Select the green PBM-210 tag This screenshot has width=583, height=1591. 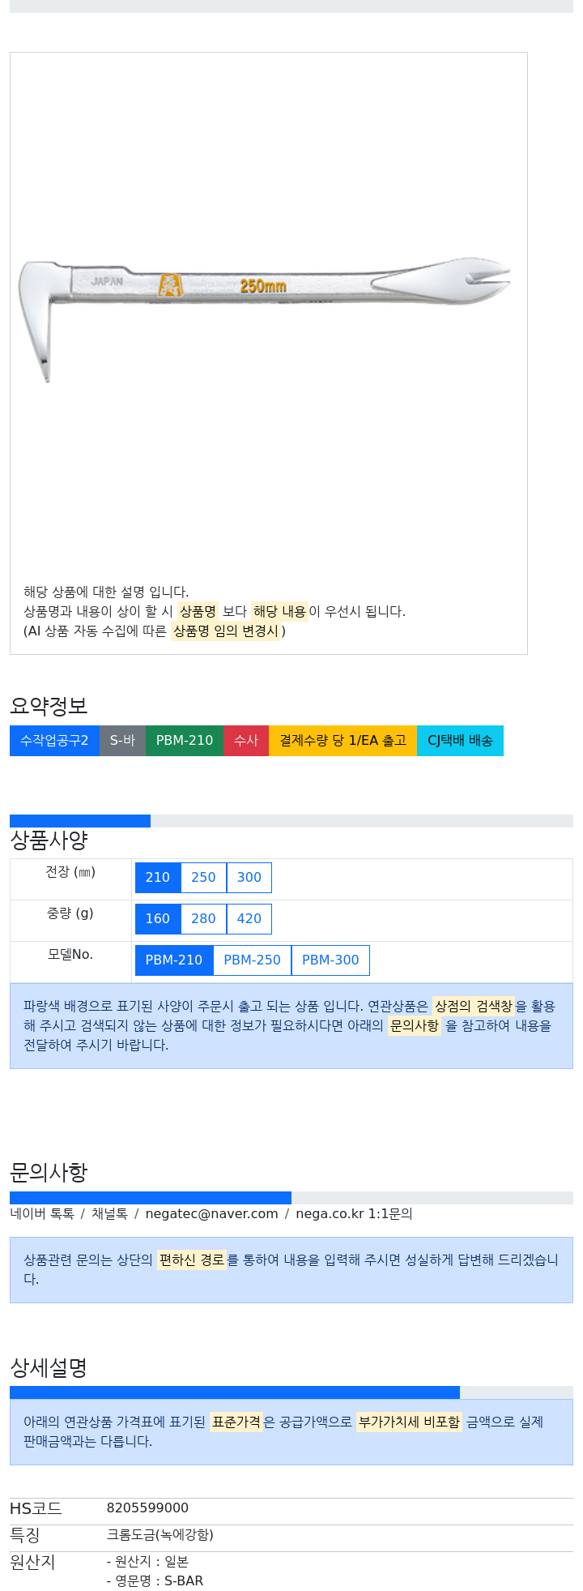point(185,741)
